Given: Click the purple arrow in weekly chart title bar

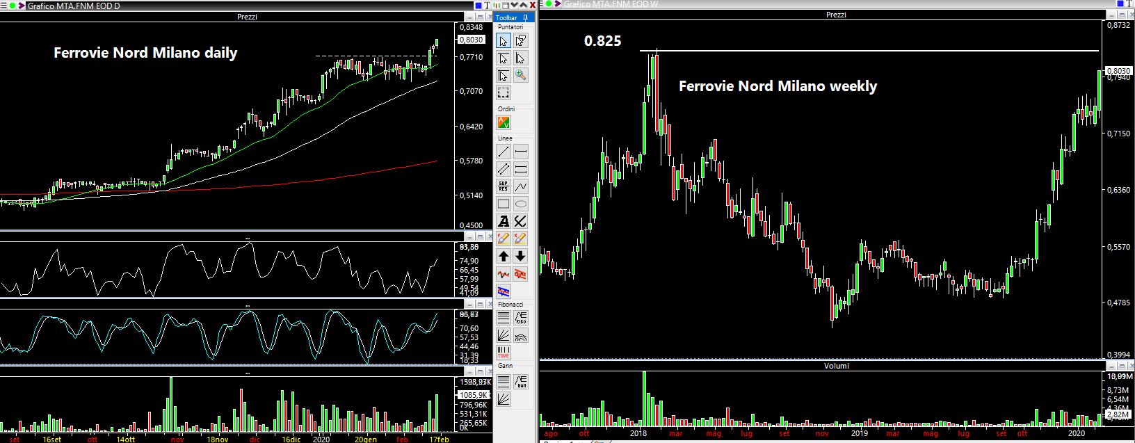Looking at the screenshot, I should pos(557,4).
